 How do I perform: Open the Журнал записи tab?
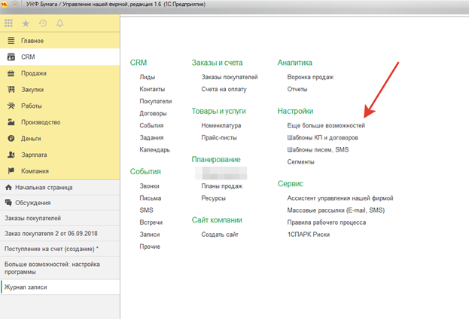pos(59,287)
